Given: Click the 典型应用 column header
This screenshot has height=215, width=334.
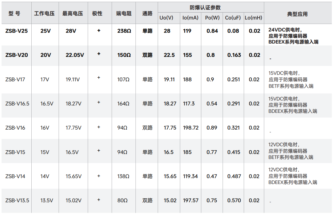Looking at the screenshot, I should pos(297,14).
